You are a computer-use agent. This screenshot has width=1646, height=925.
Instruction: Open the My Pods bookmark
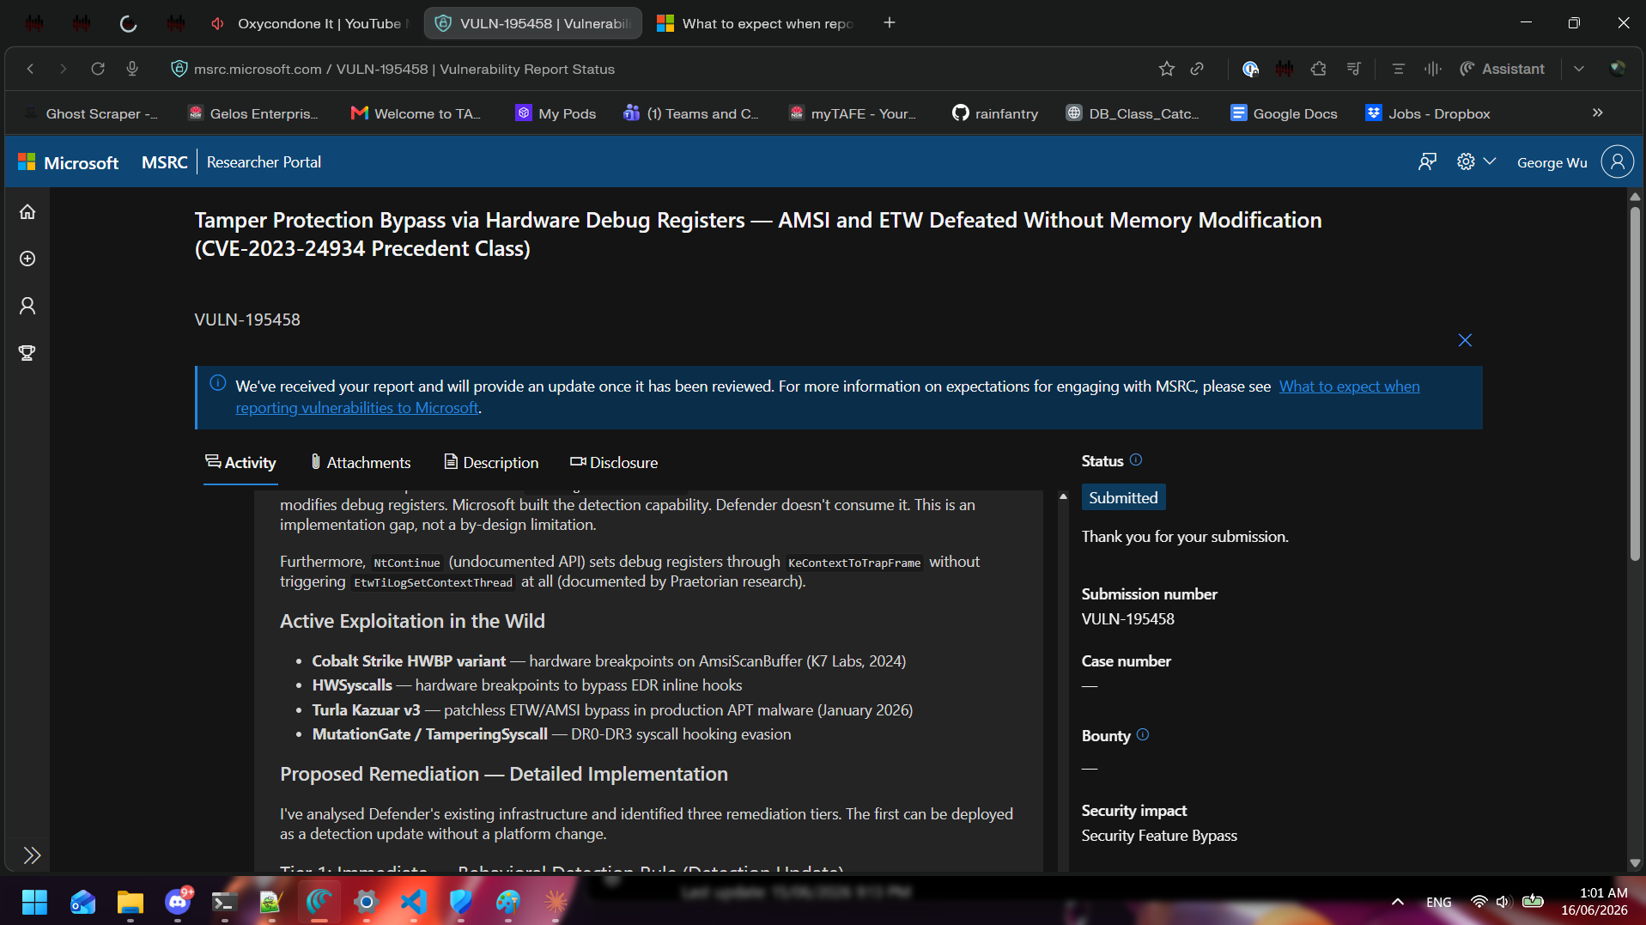(x=556, y=113)
